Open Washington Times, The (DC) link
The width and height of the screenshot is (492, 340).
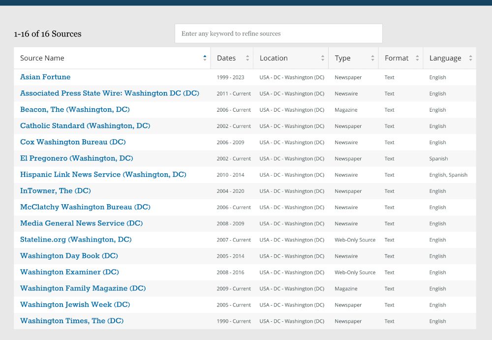click(71, 321)
